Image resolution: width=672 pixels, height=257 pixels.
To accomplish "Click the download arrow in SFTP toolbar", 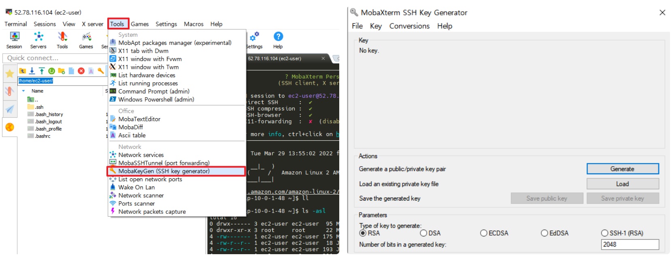I will point(32,71).
